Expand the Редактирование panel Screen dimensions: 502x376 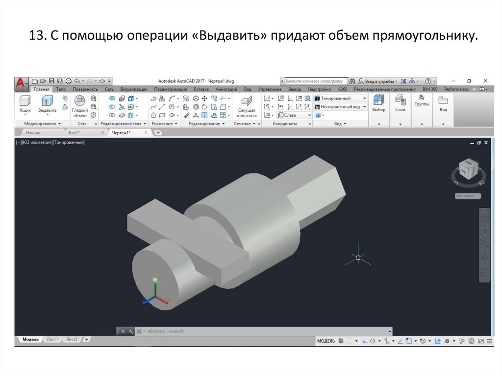click(206, 124)
